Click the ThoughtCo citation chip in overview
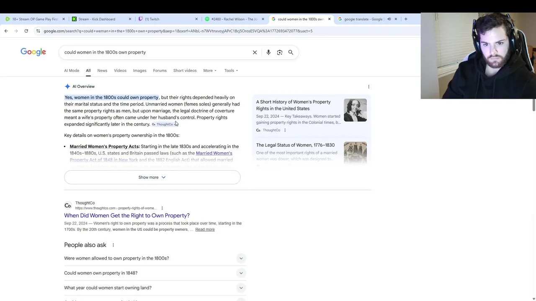Screen dimensions: 536x301 click(x=165, y=124)
